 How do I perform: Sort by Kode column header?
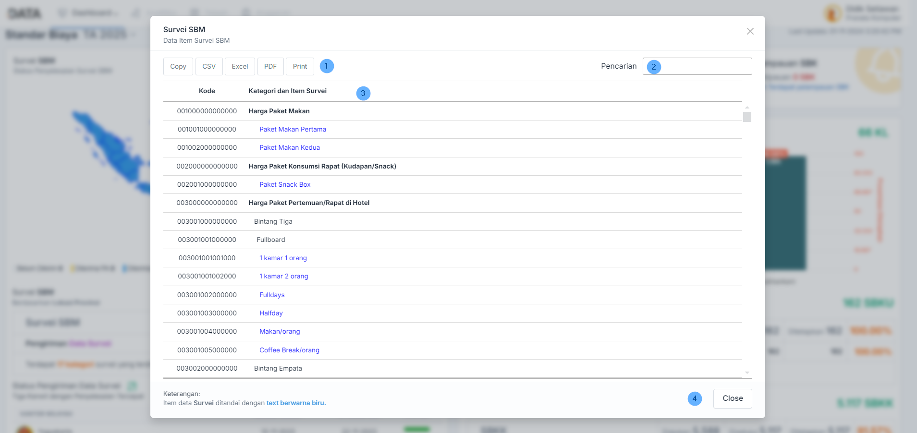[207, 91]
